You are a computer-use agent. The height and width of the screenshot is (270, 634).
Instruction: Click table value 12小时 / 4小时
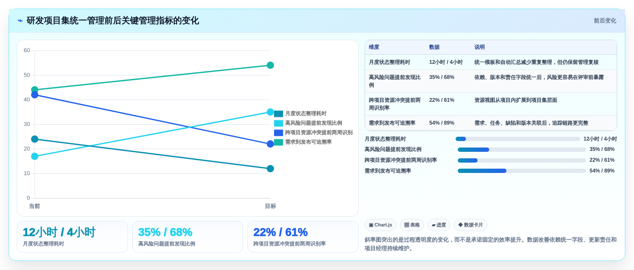coord(446,62)
